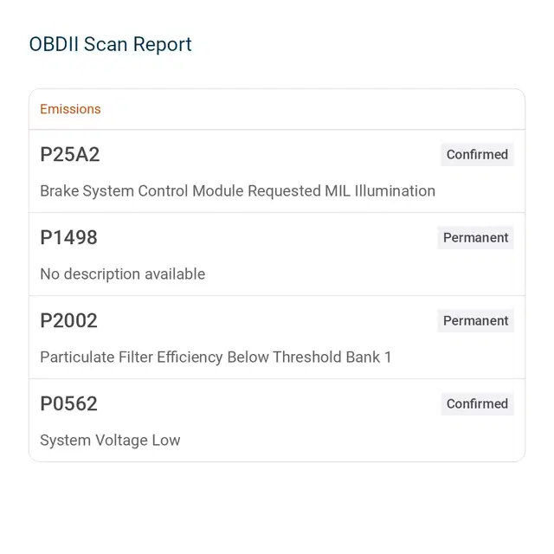Select the Particulate Filter Efficiency description
The width and height of the screenshot is (554, 554).
click(x=216, y=358)
